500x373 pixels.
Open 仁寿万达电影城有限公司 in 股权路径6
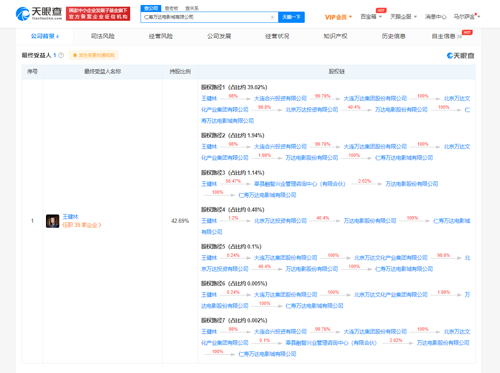[x=314, y=306]
